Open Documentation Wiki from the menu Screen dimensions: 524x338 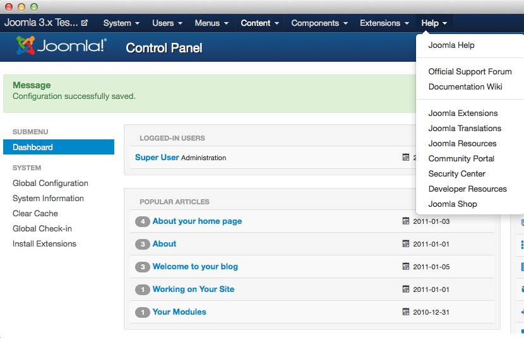[x=465, y=87]
